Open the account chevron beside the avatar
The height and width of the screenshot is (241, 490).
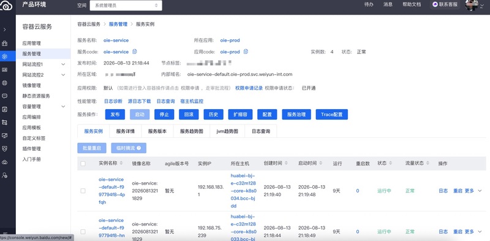coord(481,6)
